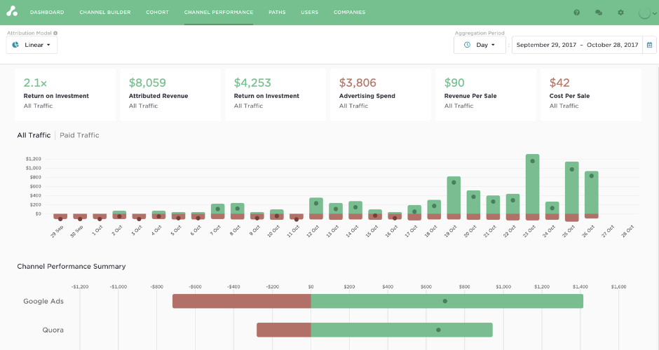Open the Dashboard tab
659x350 pixels.
coord(47,13)
